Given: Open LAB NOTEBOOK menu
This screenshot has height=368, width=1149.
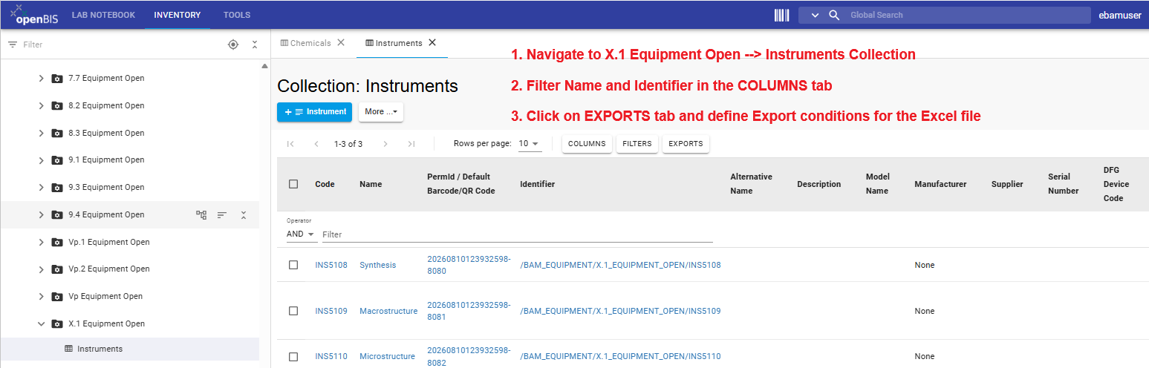Looking at the screenshot, I should tap(103, 15).
